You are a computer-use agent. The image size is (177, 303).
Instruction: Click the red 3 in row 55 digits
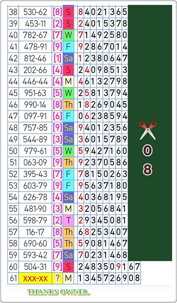tap(80, 209)
